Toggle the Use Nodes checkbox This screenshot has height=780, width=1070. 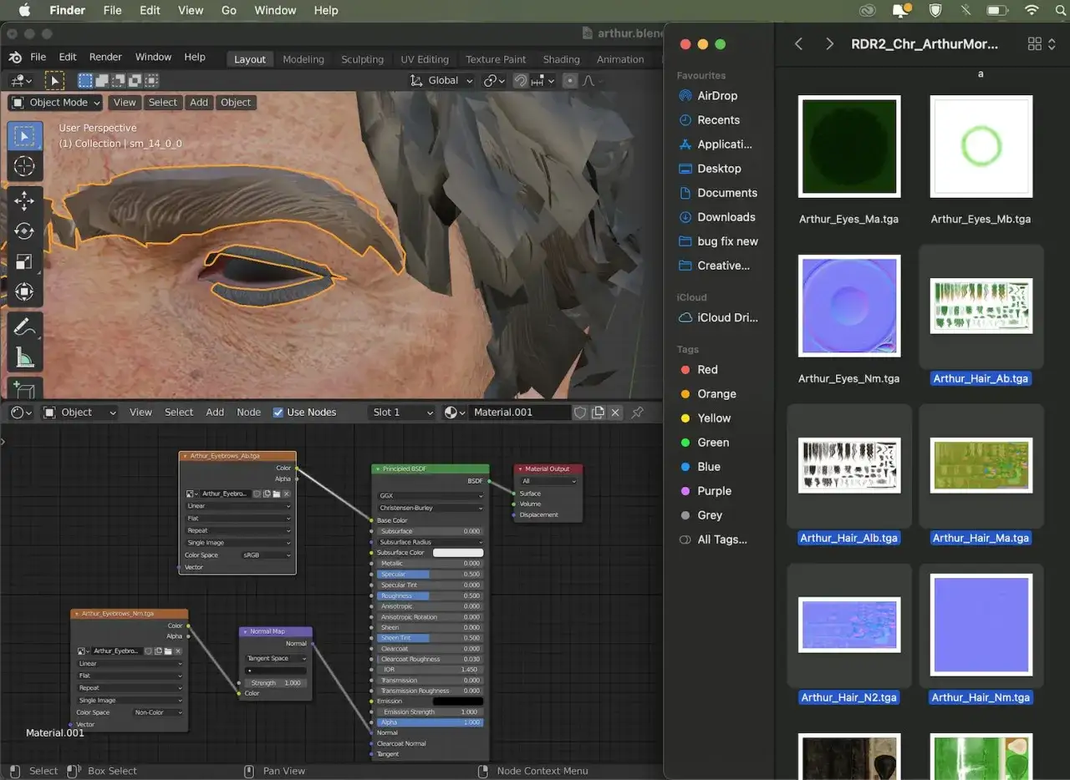[278, 413]
